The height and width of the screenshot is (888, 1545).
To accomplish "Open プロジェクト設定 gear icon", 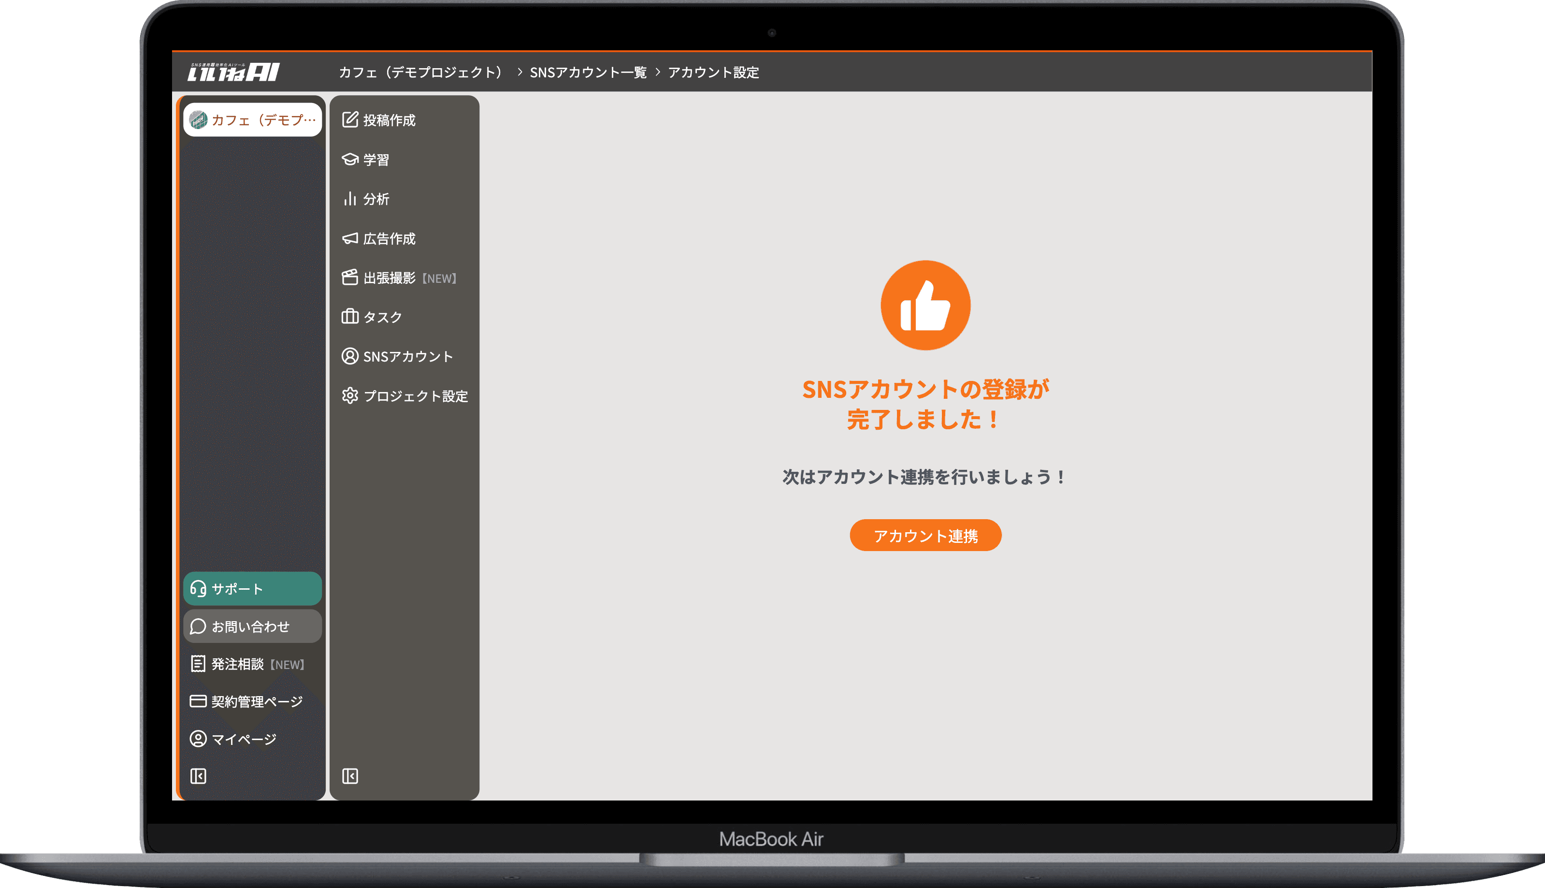I will 350,396.
